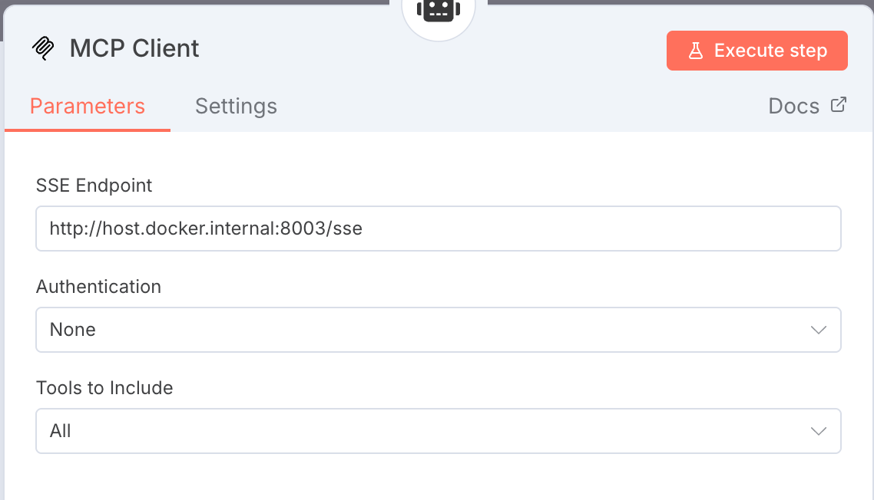The height and width of the screenshot is (500, 874).
Task: Click the SSE Endpoint label
Action: click(x=94, y=185)
